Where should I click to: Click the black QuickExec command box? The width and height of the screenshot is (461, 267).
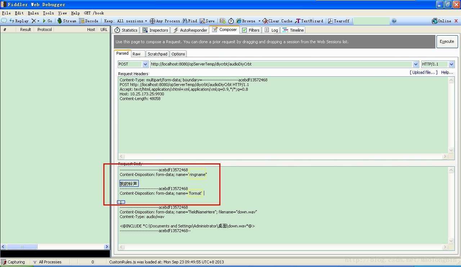(55, 254)
